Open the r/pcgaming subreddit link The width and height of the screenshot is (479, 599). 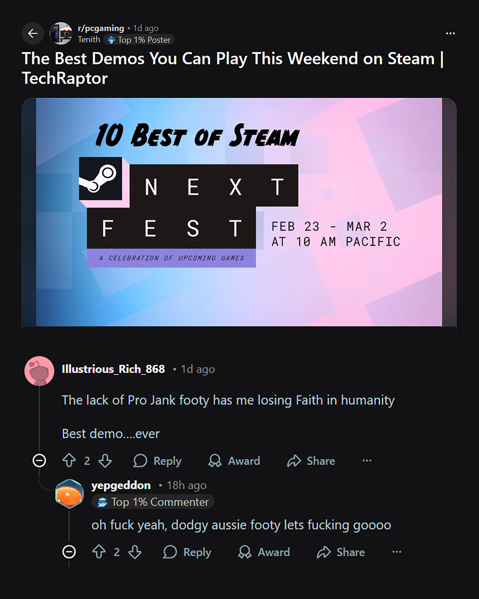pos(101,28)
